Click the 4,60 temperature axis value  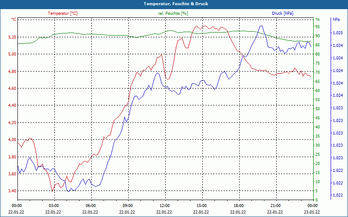click(x=12, y=89)
